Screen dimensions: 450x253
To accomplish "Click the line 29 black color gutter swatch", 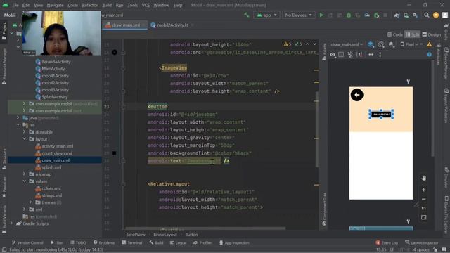I will tap(114, 153).
